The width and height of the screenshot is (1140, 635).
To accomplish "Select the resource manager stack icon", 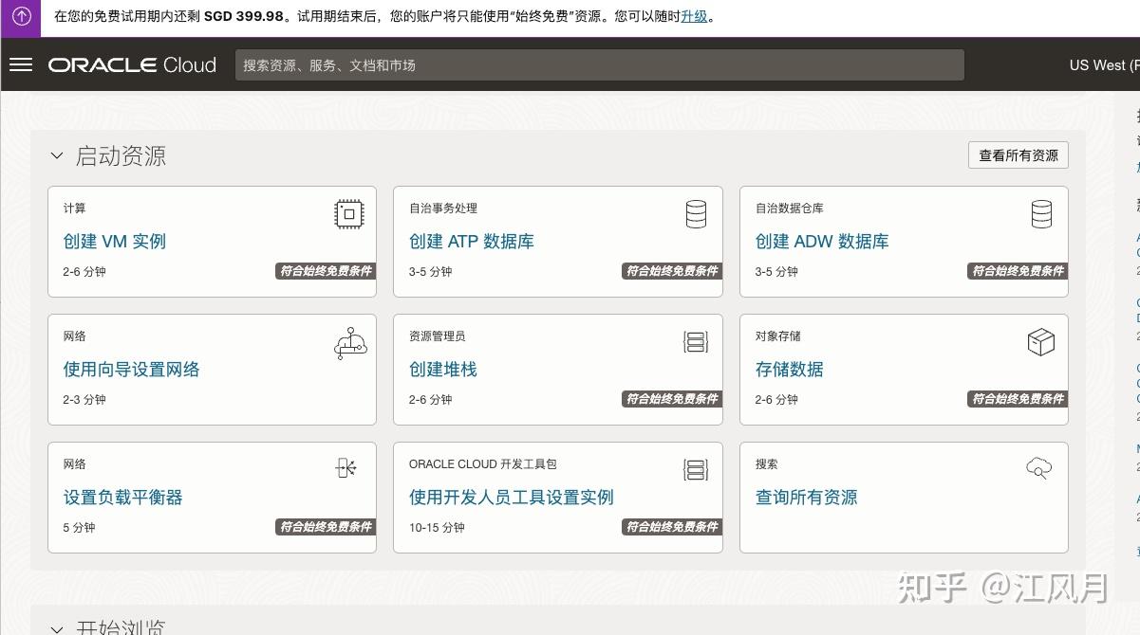I will point(696,341).
